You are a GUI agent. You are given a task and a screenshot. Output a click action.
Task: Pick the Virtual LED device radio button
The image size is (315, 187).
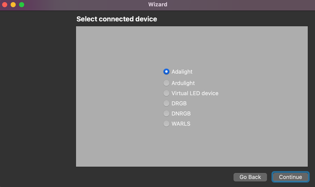pos(166,93)
